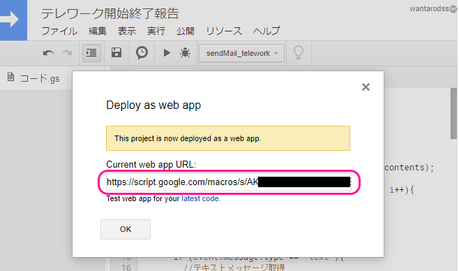
Task: Redo the last edit
Action: pyautogui.click(x=67, y=53)
